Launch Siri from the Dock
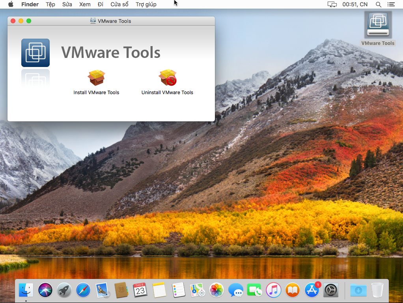 [45, 290]
